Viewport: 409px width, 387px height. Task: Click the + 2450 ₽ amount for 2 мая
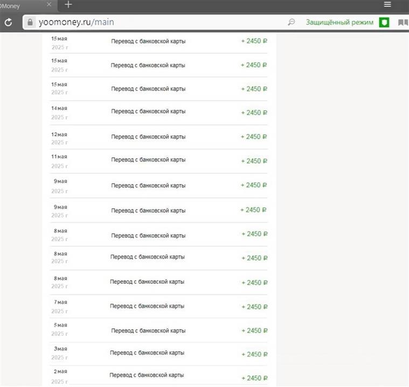point(254,378)
